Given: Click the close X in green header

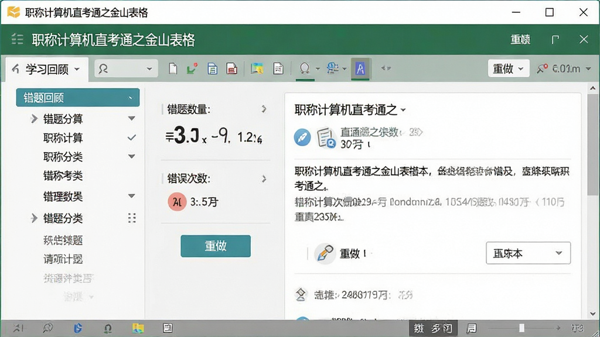Looking at the screenshot, I should tap(584, 39).
